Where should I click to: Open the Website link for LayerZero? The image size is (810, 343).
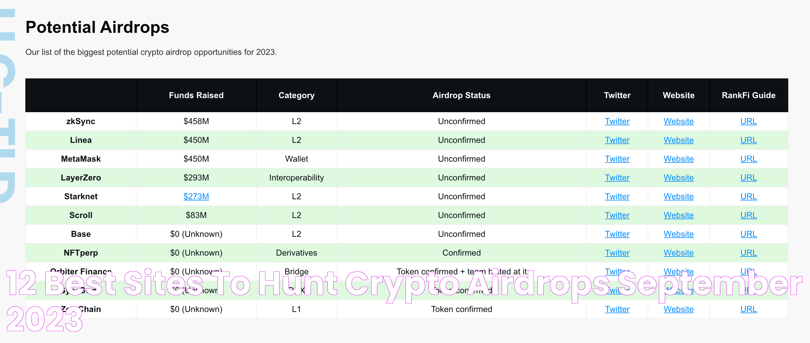[x=678, y=178]
